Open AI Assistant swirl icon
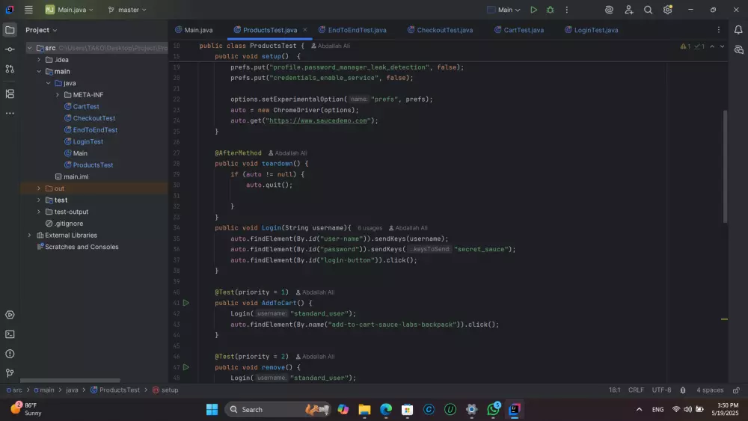This screenshot has height=421, width=748. pyautogui.click(x=609, y=10)
